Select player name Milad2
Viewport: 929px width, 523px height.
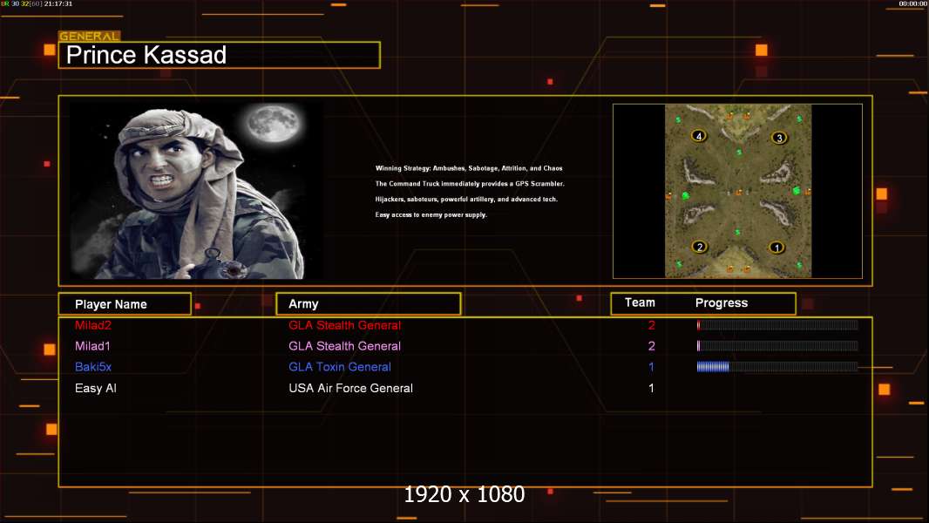93,325
